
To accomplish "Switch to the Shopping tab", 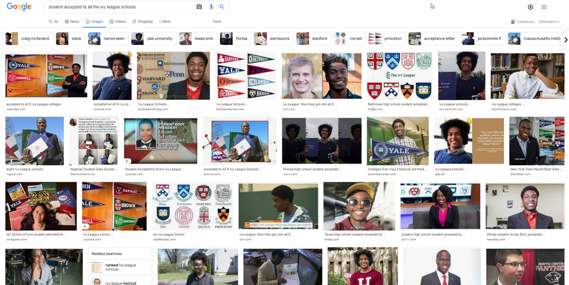I will click(x=143, y=22).
